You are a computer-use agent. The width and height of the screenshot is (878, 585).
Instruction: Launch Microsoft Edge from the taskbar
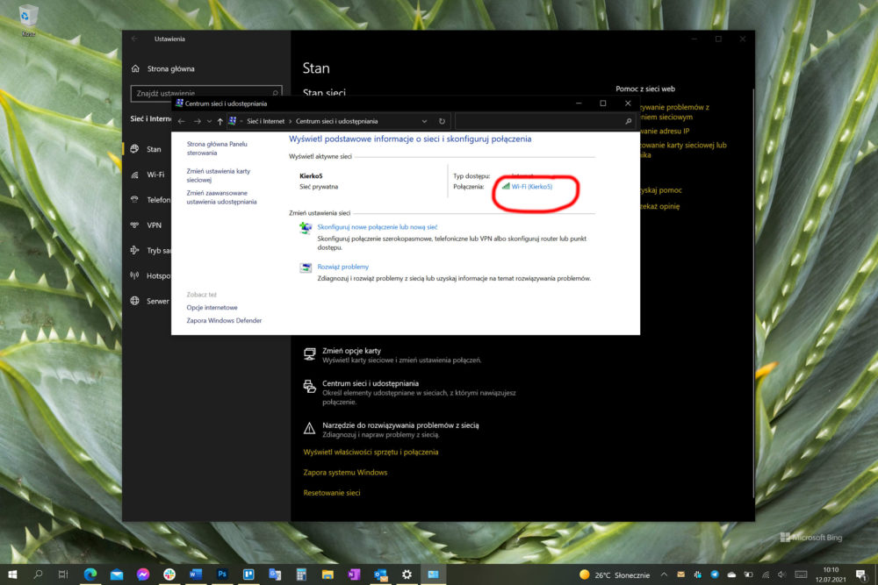click(x=90, y=574)
